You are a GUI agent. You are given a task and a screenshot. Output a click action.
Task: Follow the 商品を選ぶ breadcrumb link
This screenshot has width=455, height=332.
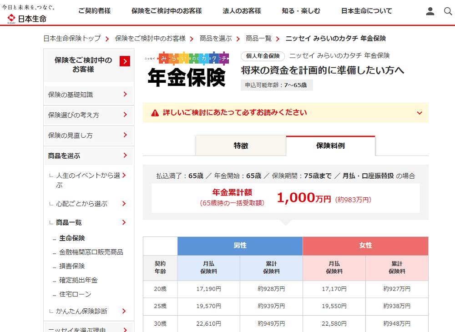click(216, 38)
